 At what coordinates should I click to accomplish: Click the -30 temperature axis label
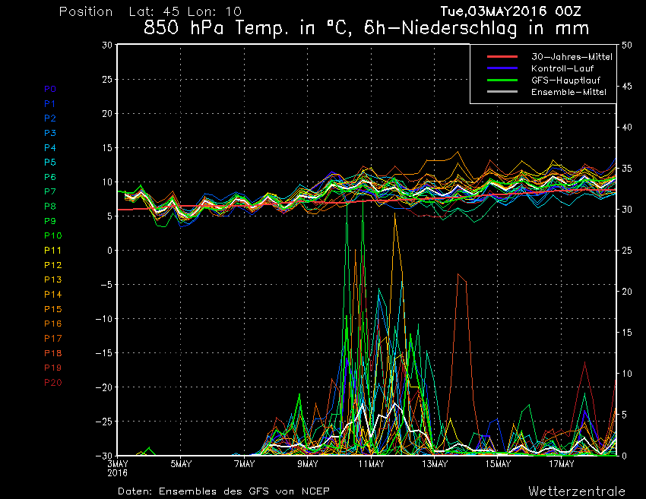pyautogui.click(x=104, y=456)
